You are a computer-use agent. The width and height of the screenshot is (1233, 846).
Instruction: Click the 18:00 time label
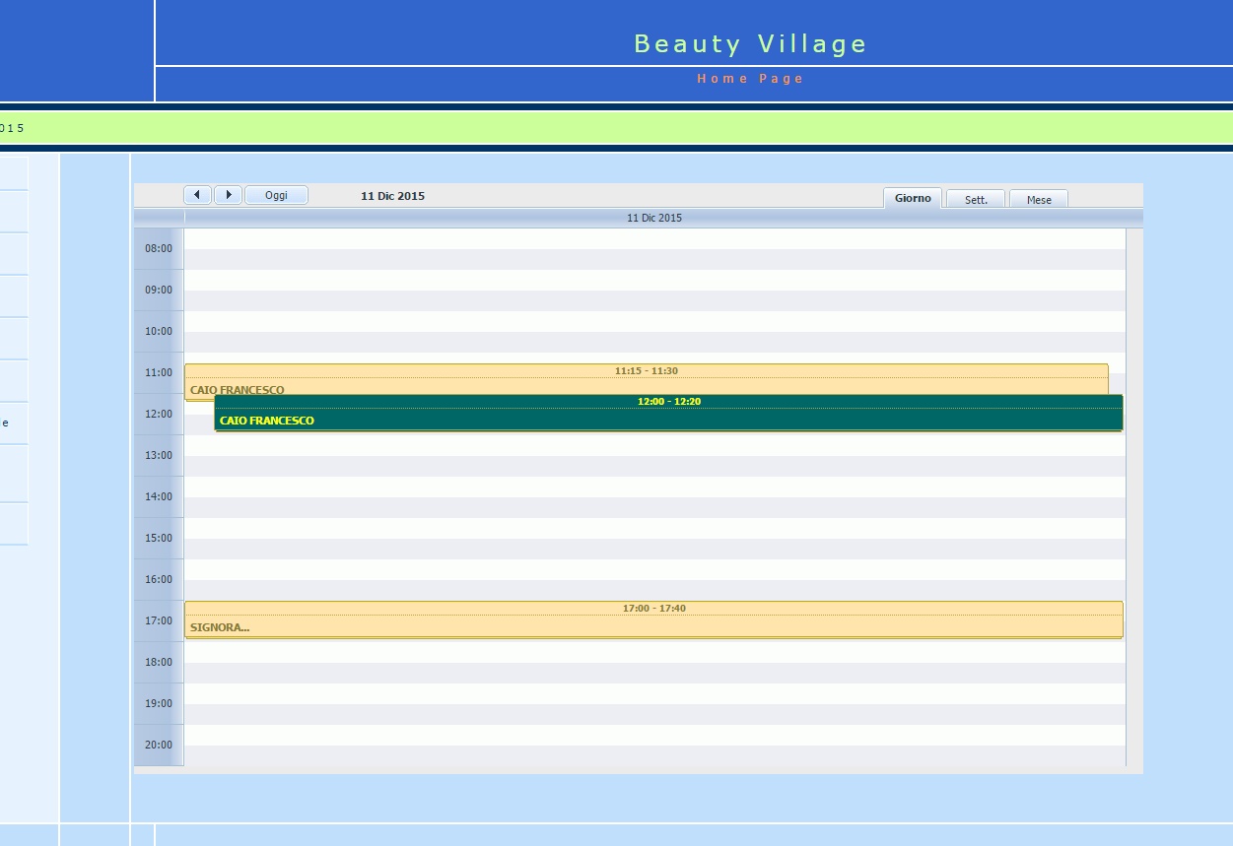159,662
